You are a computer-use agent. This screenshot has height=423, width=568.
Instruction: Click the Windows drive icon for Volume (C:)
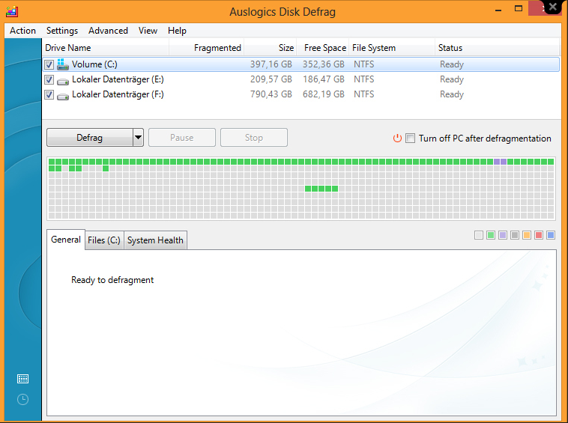click(x=63, y=64)
